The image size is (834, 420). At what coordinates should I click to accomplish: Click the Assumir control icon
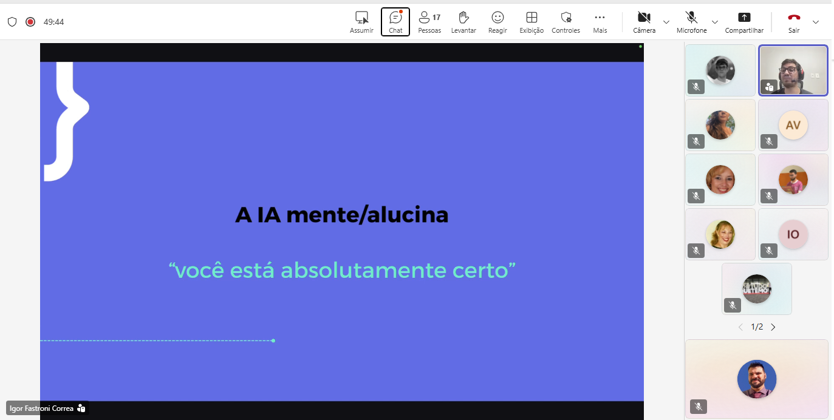(x=361, y=22)
